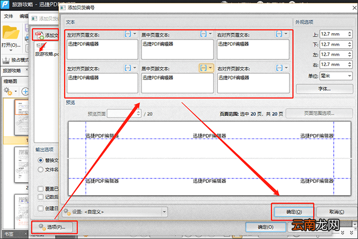This screenshot has width=358, height=239.
Task: Click the zoom-in plus icon in thumbnails panel
Action: point(25,92)
